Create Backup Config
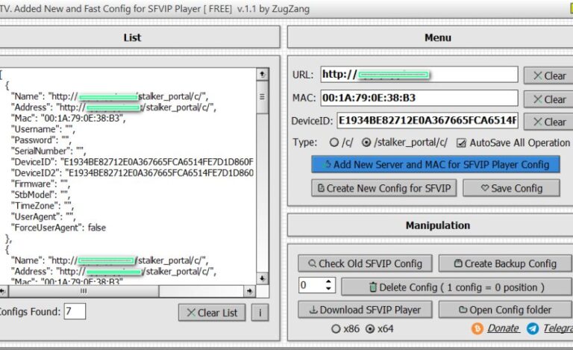 coord(505,263)
